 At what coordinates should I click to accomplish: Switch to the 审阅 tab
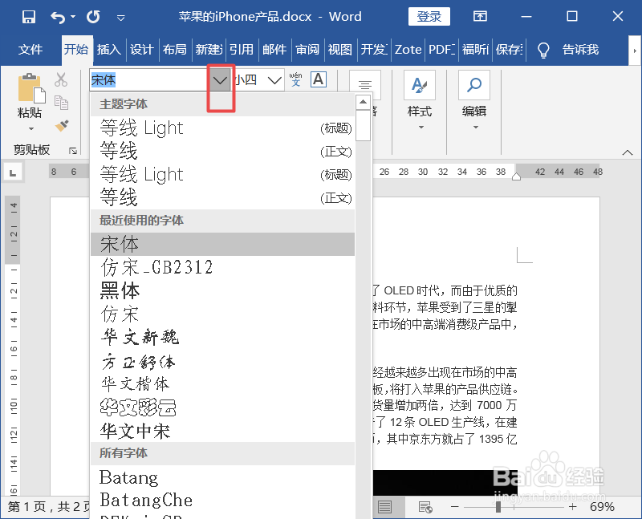[x=307, y=50]
